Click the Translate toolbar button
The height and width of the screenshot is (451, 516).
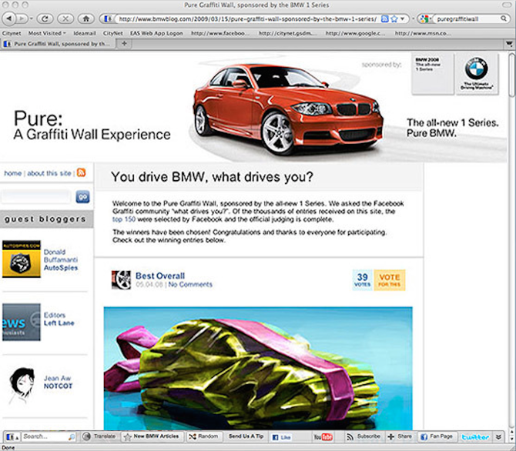(100, 436)
